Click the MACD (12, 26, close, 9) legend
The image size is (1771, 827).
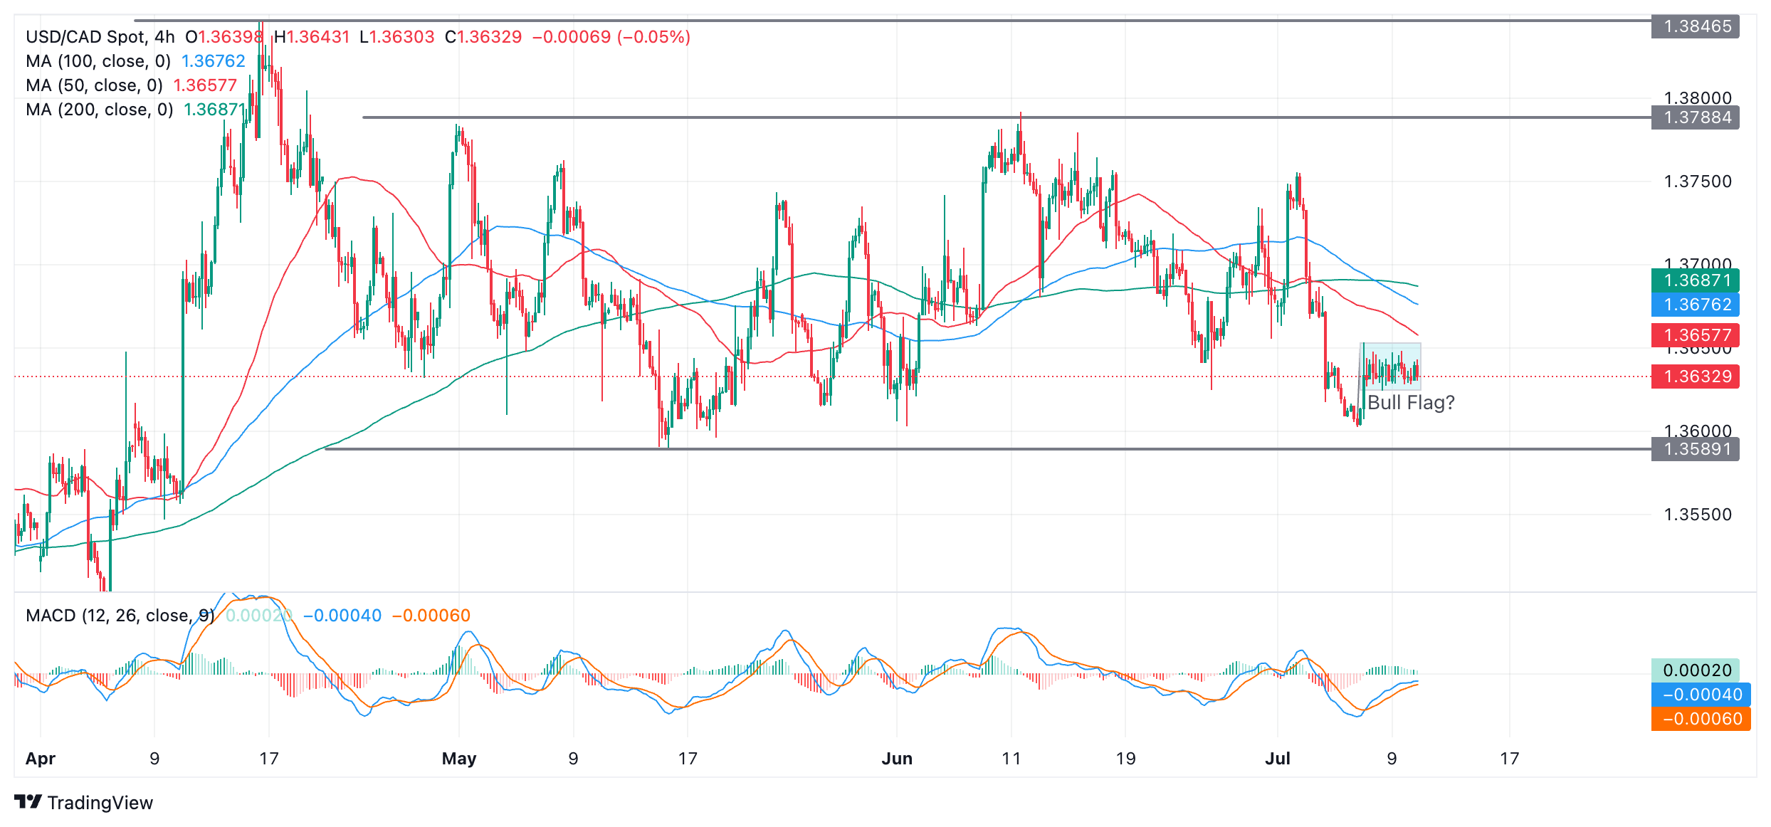click(120, 616)
